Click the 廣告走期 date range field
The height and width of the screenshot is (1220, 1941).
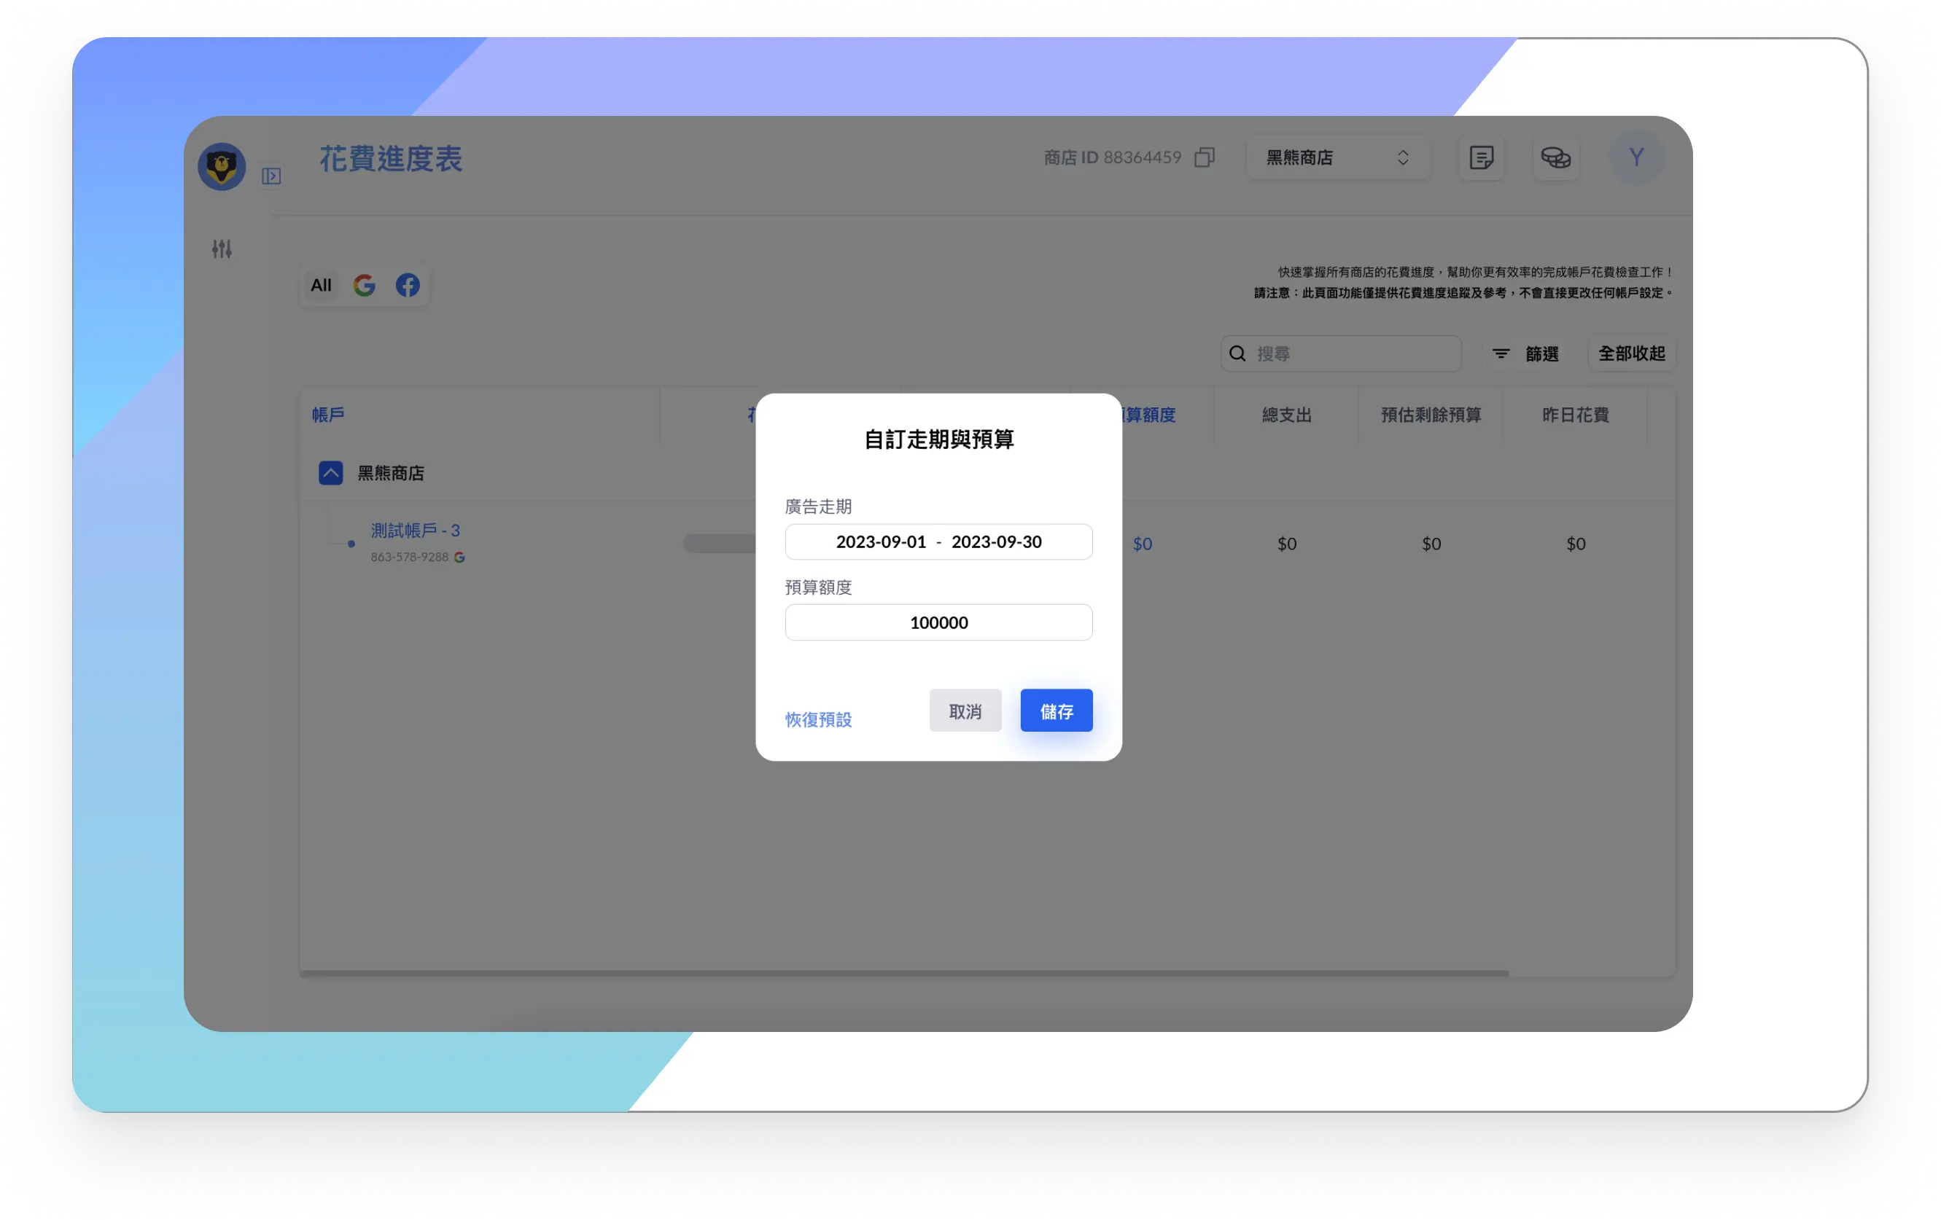(x=938, y=542)
